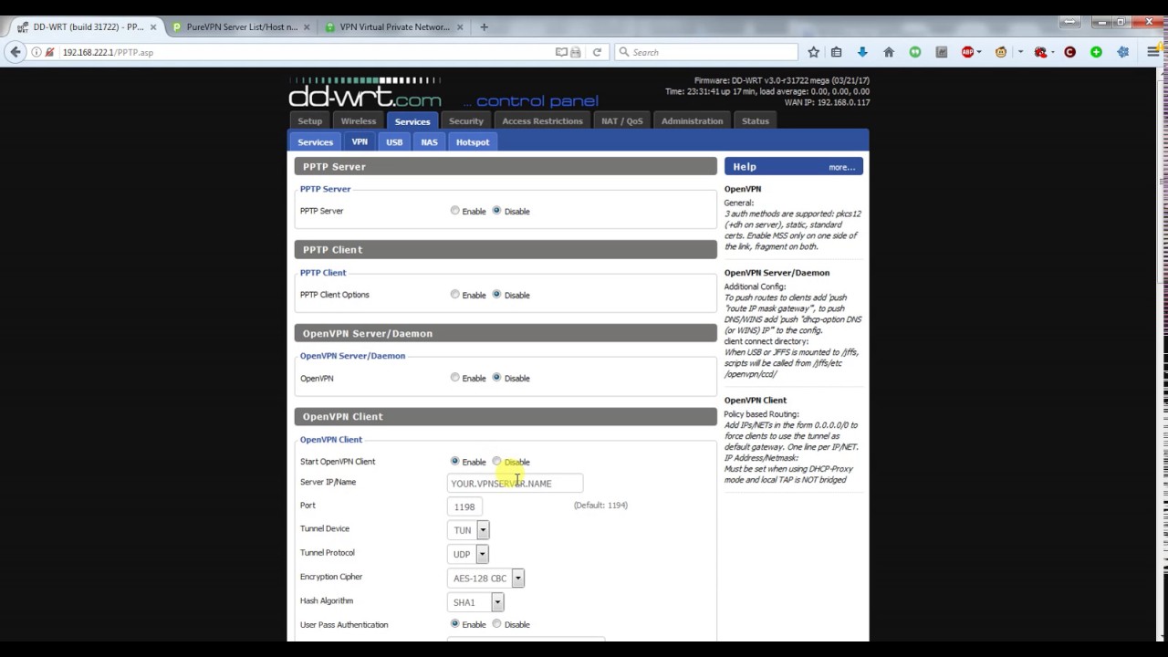Click the red telephone extension icon
The height and width of the screenshot is (657, 1168).
1040,52
